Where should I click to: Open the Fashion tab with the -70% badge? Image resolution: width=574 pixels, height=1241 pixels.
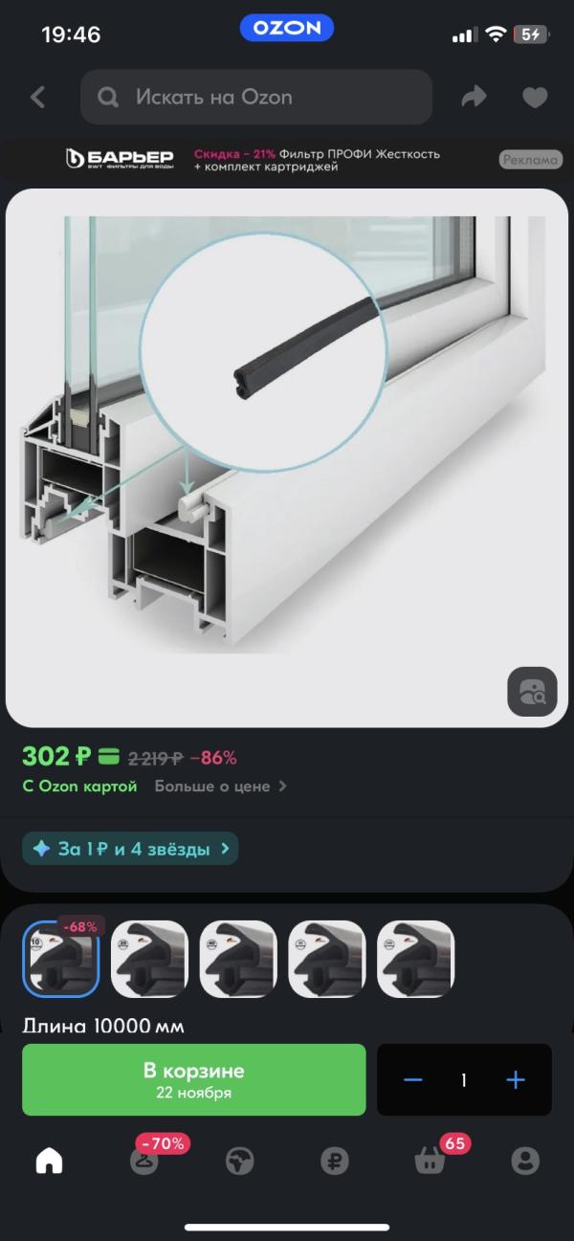pyautogui.click(x=145, y=1161)
